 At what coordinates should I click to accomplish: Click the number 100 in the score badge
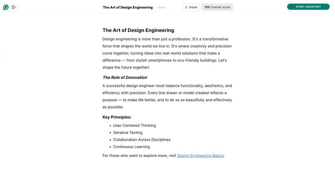[207, 7]
